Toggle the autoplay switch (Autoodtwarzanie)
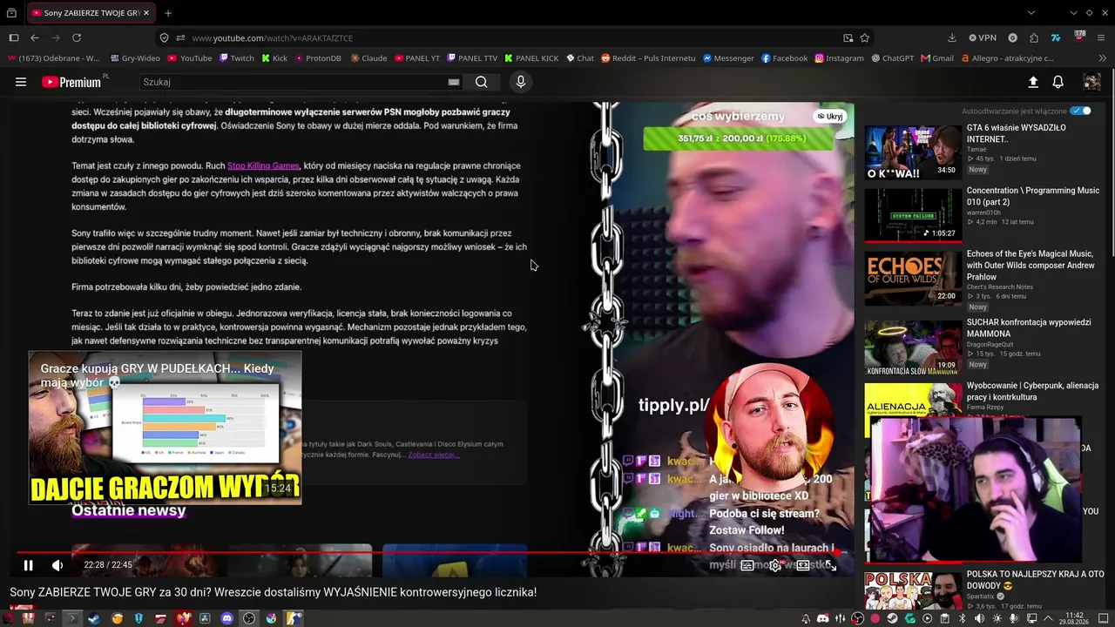1115x627 pixels. (1080, 111)
